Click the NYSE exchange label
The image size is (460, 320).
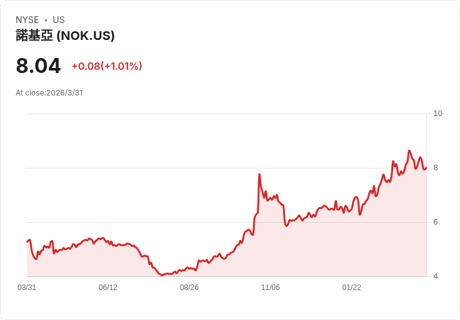coord(27,20)
